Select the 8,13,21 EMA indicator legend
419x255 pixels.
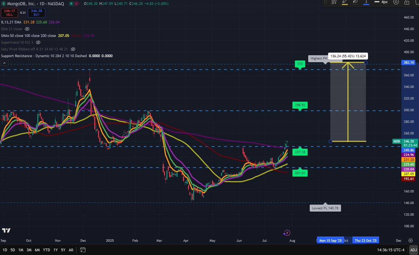pyautogui.click(x=11, y=22)
